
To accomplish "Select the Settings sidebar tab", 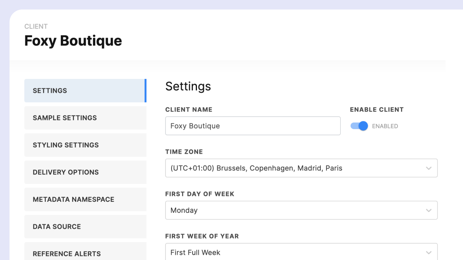I will pos(85,91).
